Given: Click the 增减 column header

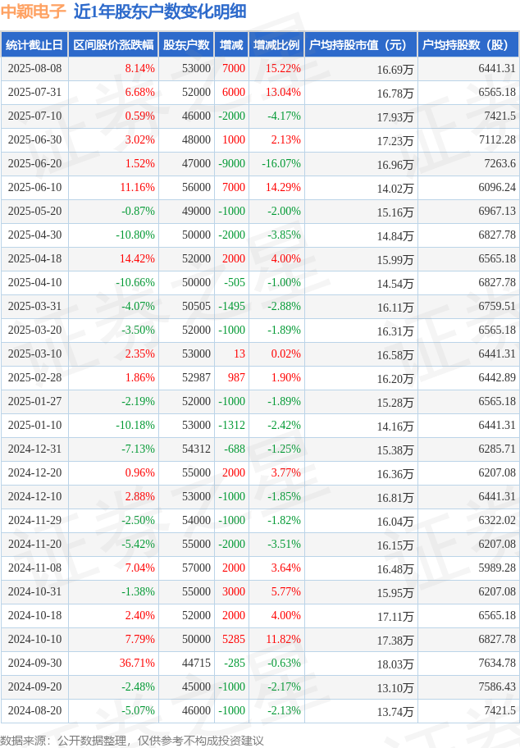Looking at the screenshot, I should (231, 45).
